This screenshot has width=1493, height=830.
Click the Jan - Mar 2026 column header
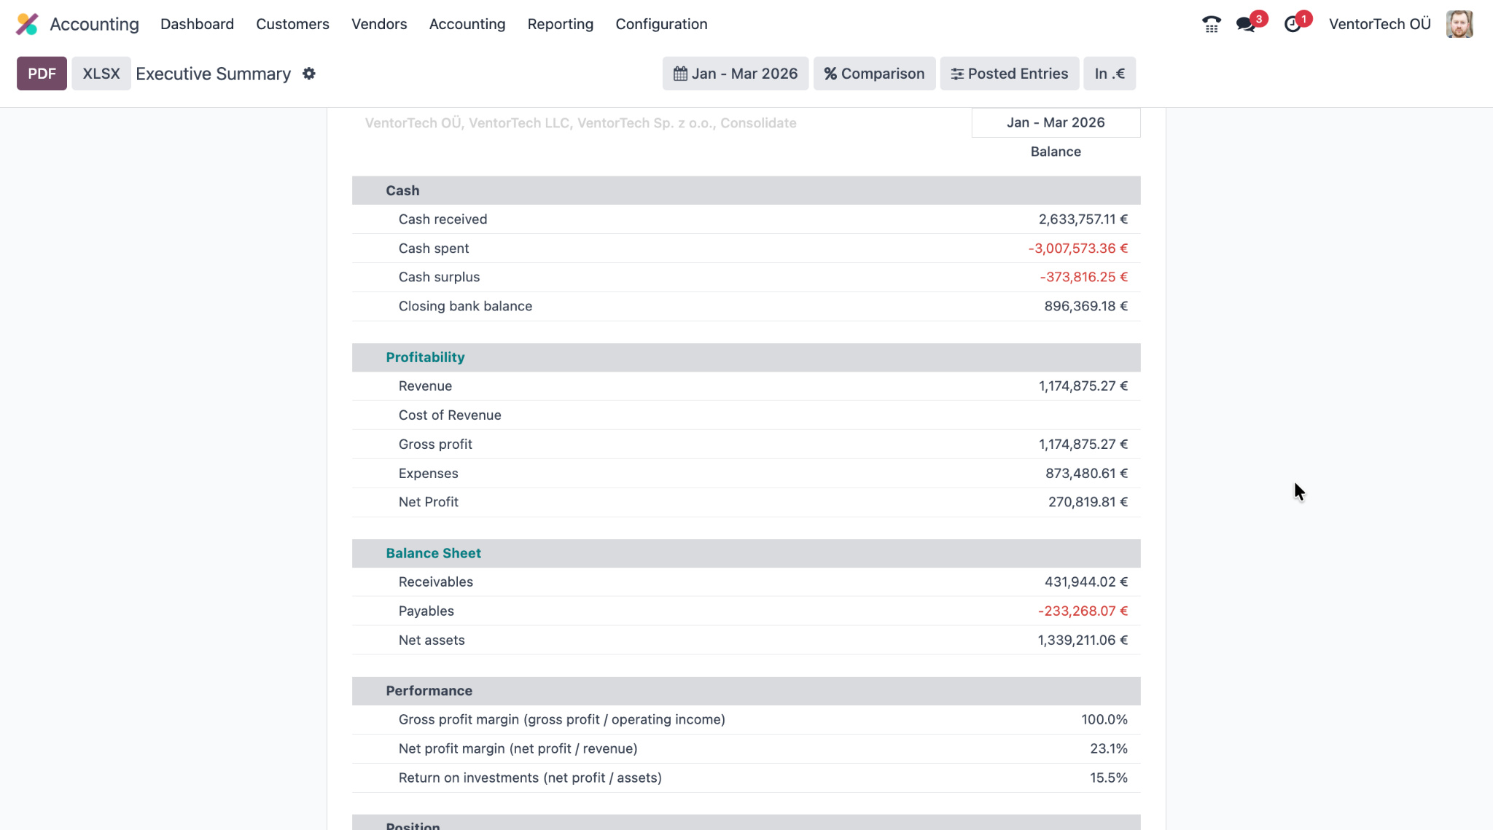[x=1055, y=122]
